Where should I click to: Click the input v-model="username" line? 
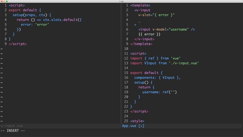point(167,30)
